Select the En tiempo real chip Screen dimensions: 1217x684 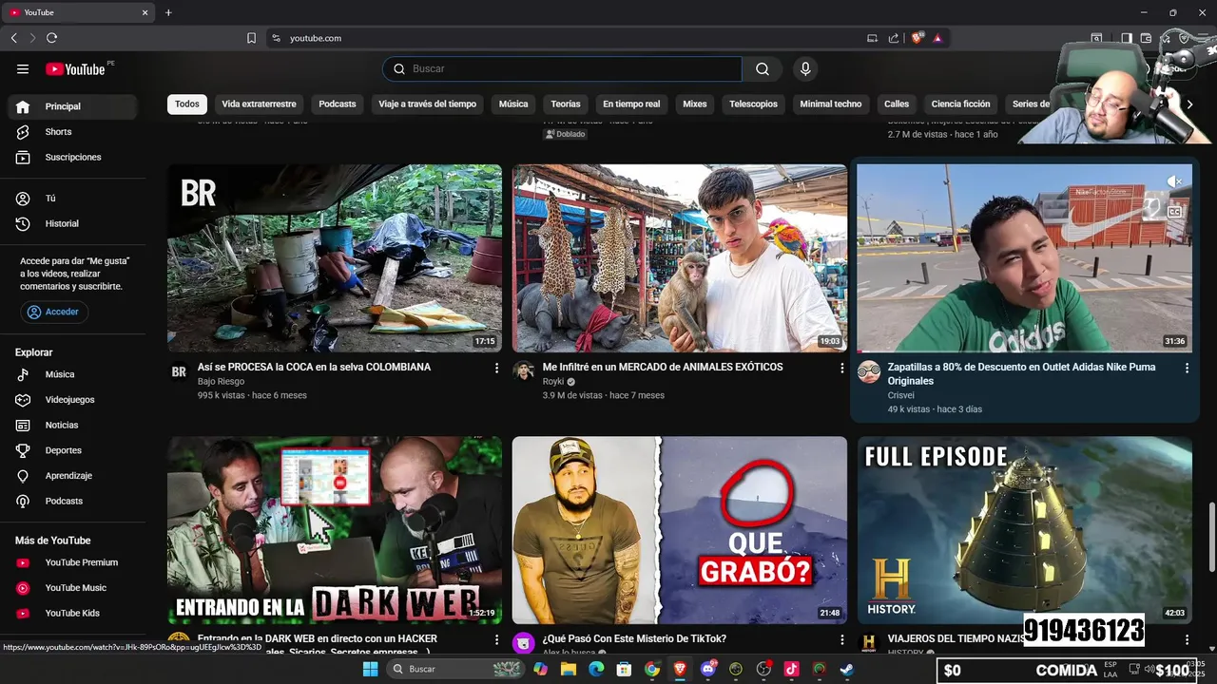coord(631,104)
